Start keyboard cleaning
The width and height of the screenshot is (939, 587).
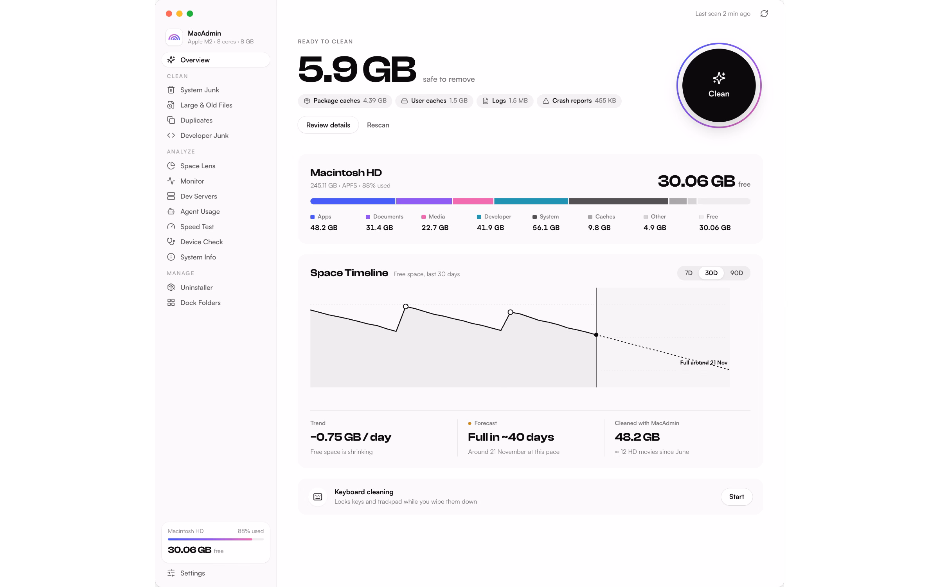(x=736, y=497)
